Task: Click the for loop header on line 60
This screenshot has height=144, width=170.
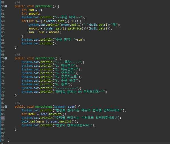Action: click(52, 21)
